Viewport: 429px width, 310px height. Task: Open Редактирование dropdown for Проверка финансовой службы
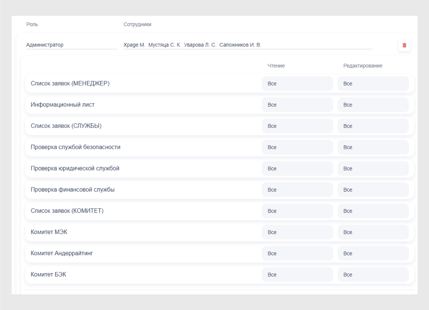point(373,190)
